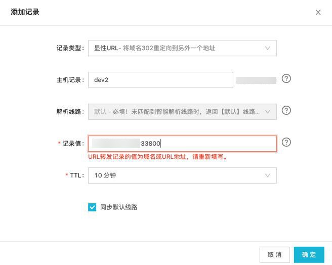
Task: Click the help icon beside 解析线路 dropdown
Action: pos(286,111)
